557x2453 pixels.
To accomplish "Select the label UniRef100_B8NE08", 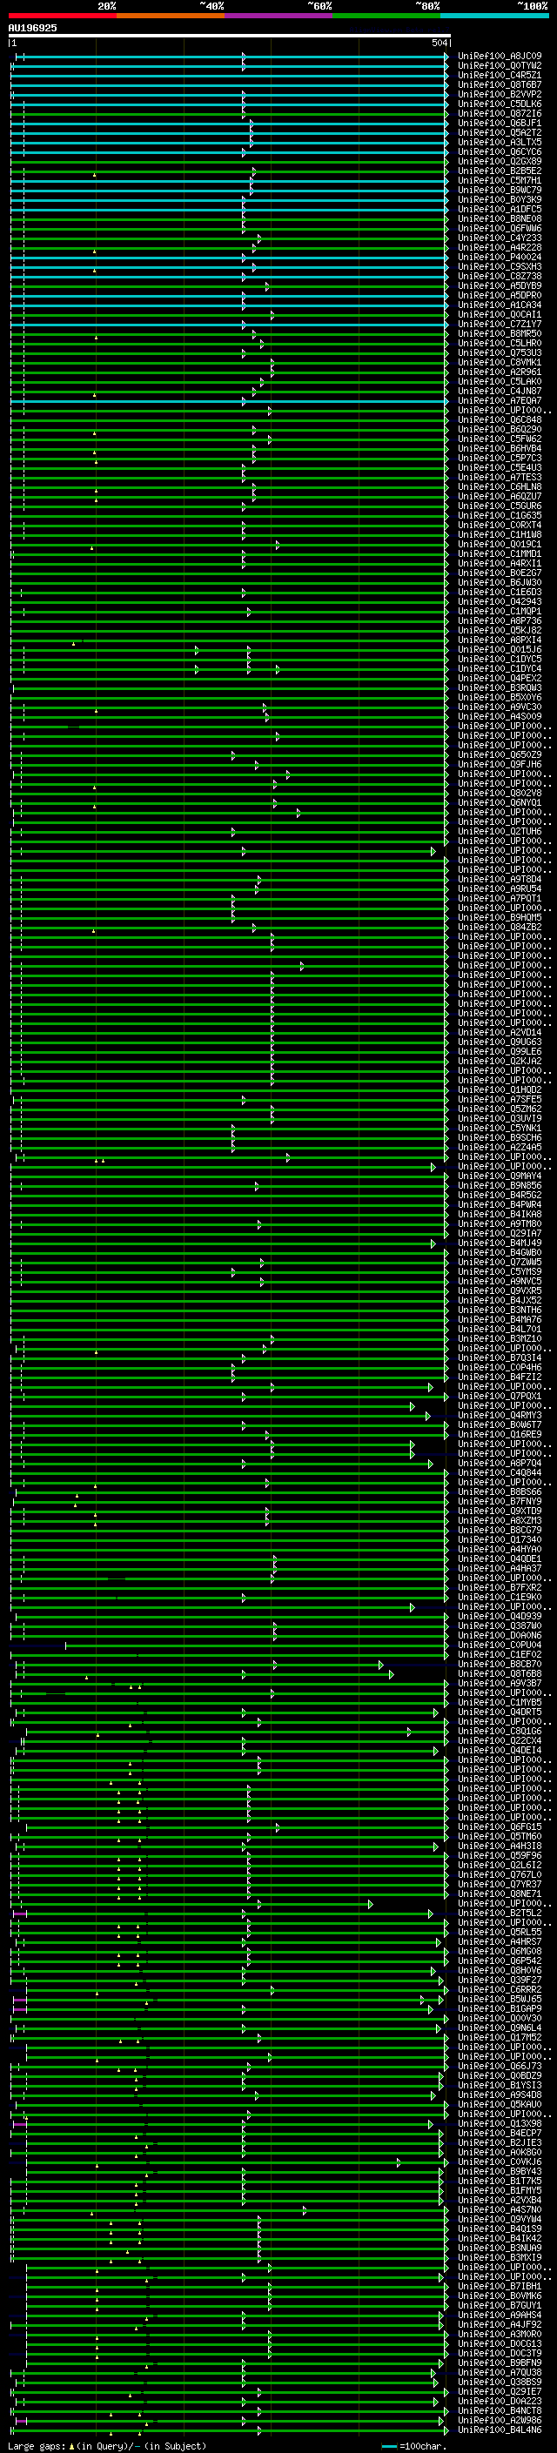I will point(499,218).
